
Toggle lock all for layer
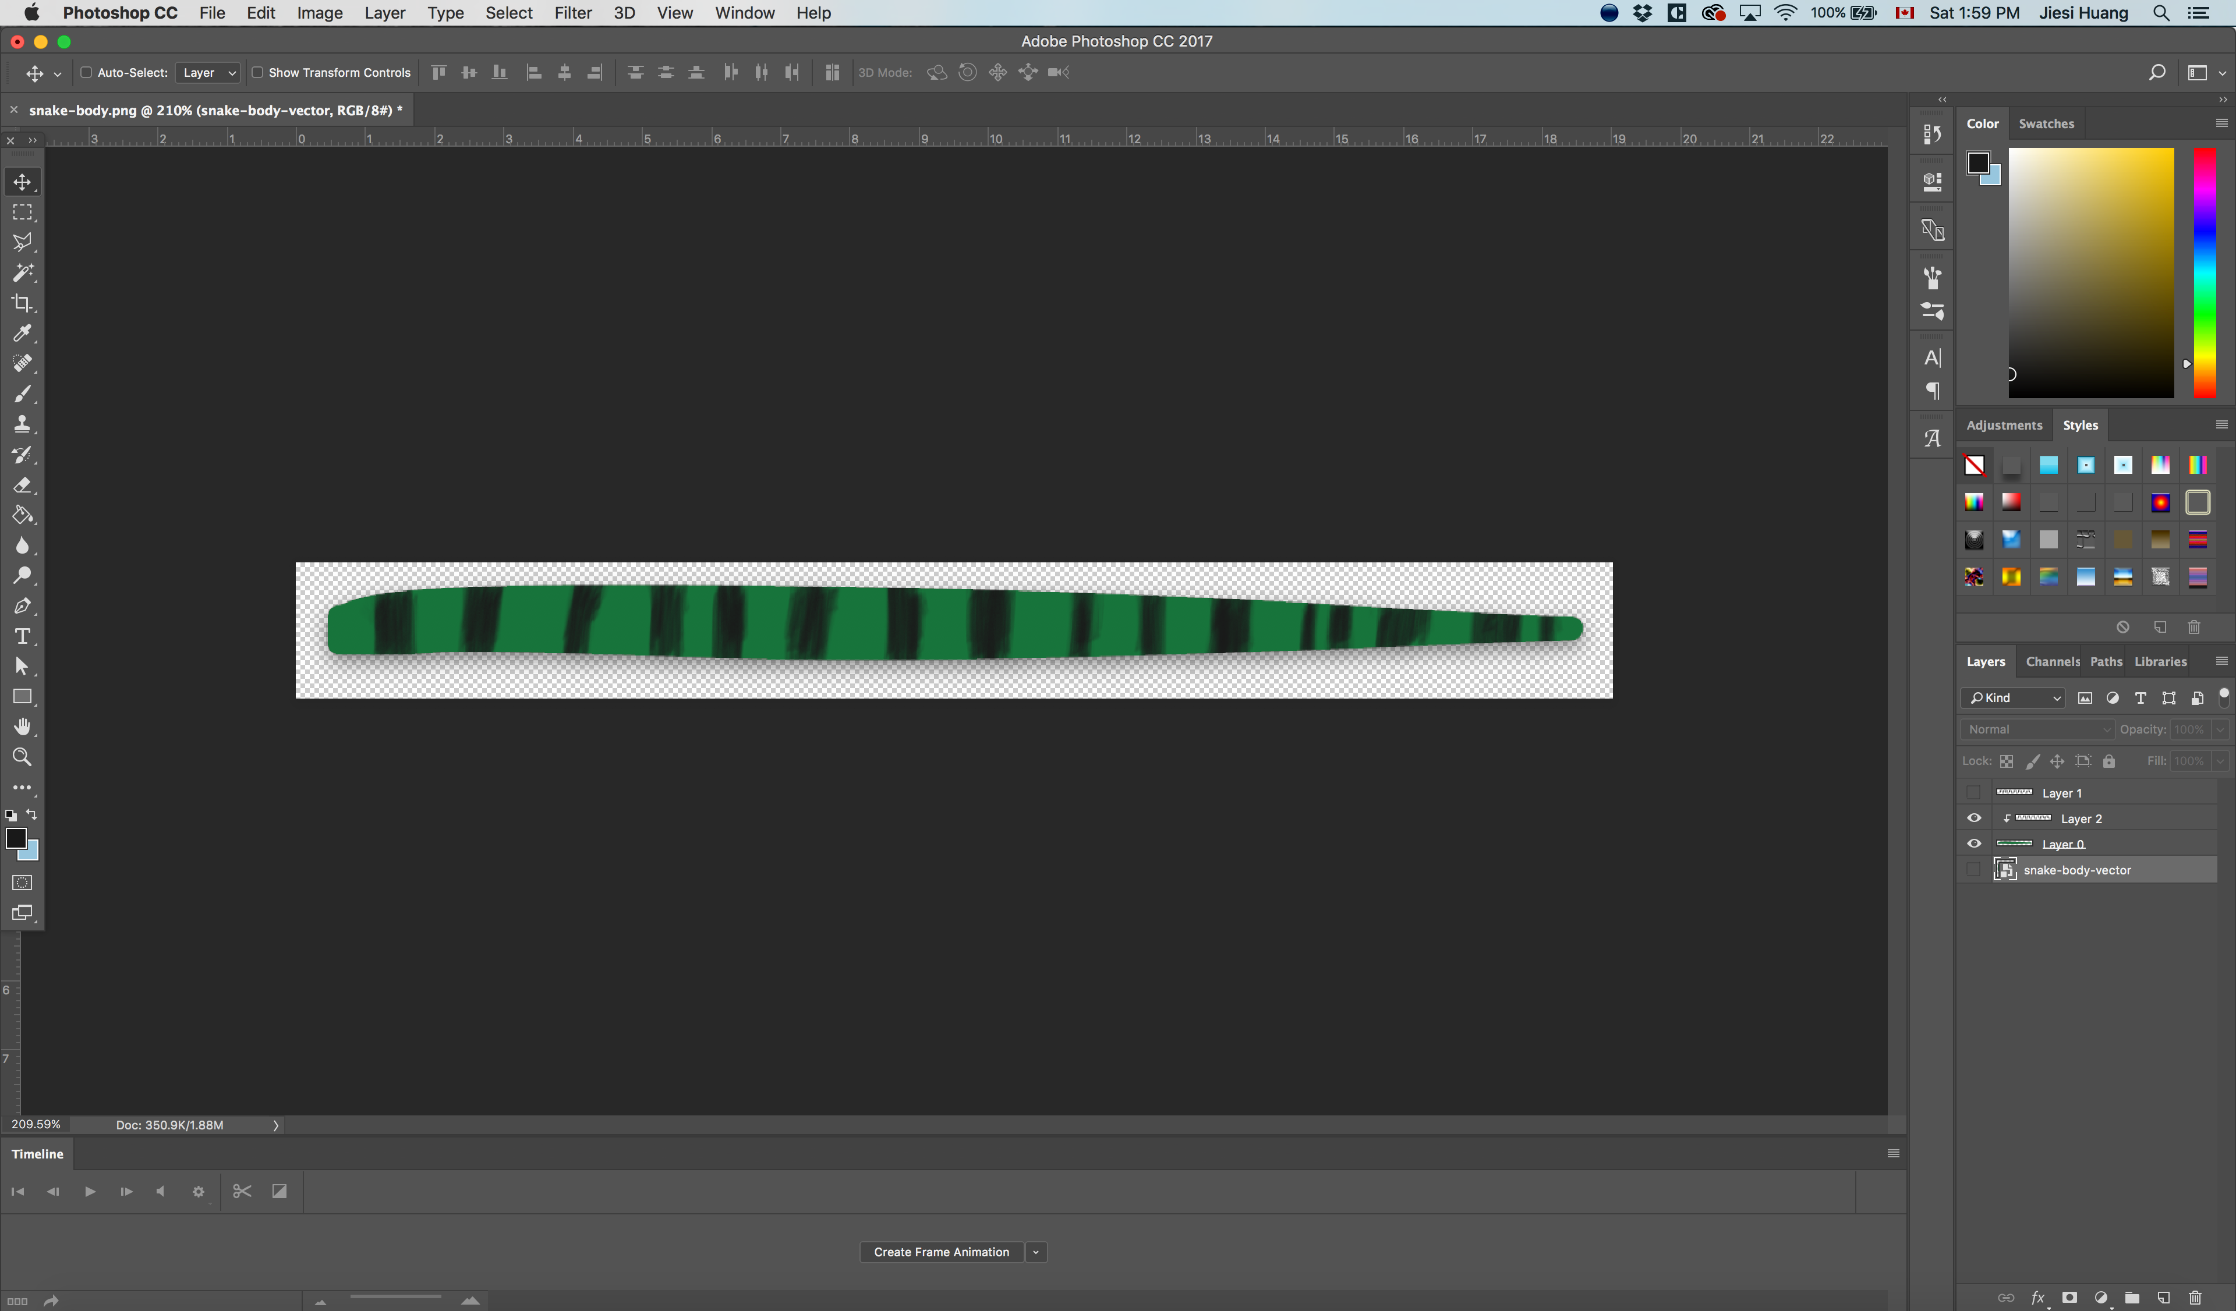tap(2109, 761)
